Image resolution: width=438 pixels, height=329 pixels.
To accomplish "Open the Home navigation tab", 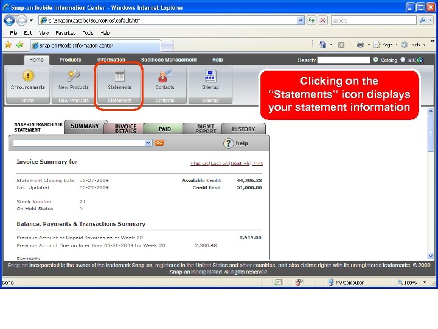I will click(36, 60).
